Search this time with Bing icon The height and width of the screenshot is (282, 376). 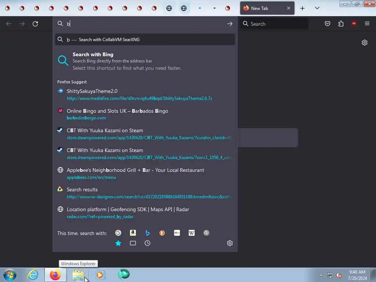[x=148, y=233]
